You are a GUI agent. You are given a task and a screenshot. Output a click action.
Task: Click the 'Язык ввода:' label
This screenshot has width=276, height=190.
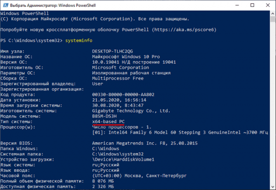15,170
